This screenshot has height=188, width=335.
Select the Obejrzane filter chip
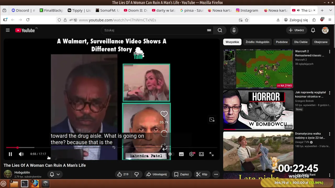pyautogui.click(x=321, y=42)
